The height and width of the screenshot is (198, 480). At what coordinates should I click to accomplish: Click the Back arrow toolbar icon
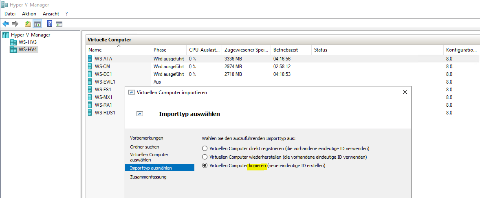pos(6,24)
